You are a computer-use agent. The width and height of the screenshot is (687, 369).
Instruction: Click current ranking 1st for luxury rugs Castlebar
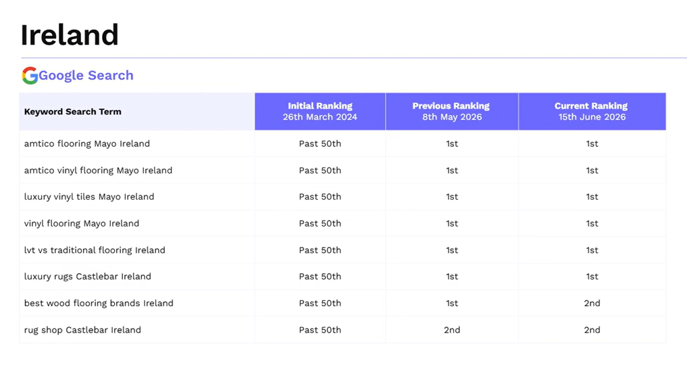click(592, 277)
